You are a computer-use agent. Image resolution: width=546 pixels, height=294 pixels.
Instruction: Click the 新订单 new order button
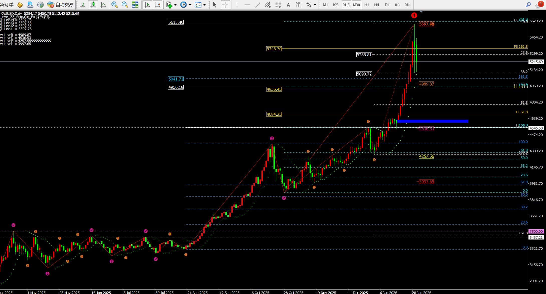pos(7,5)
